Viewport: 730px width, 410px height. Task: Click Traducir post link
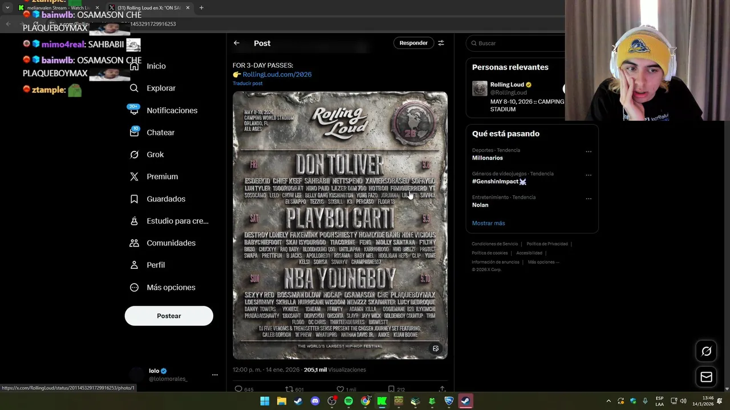point(248,84)
